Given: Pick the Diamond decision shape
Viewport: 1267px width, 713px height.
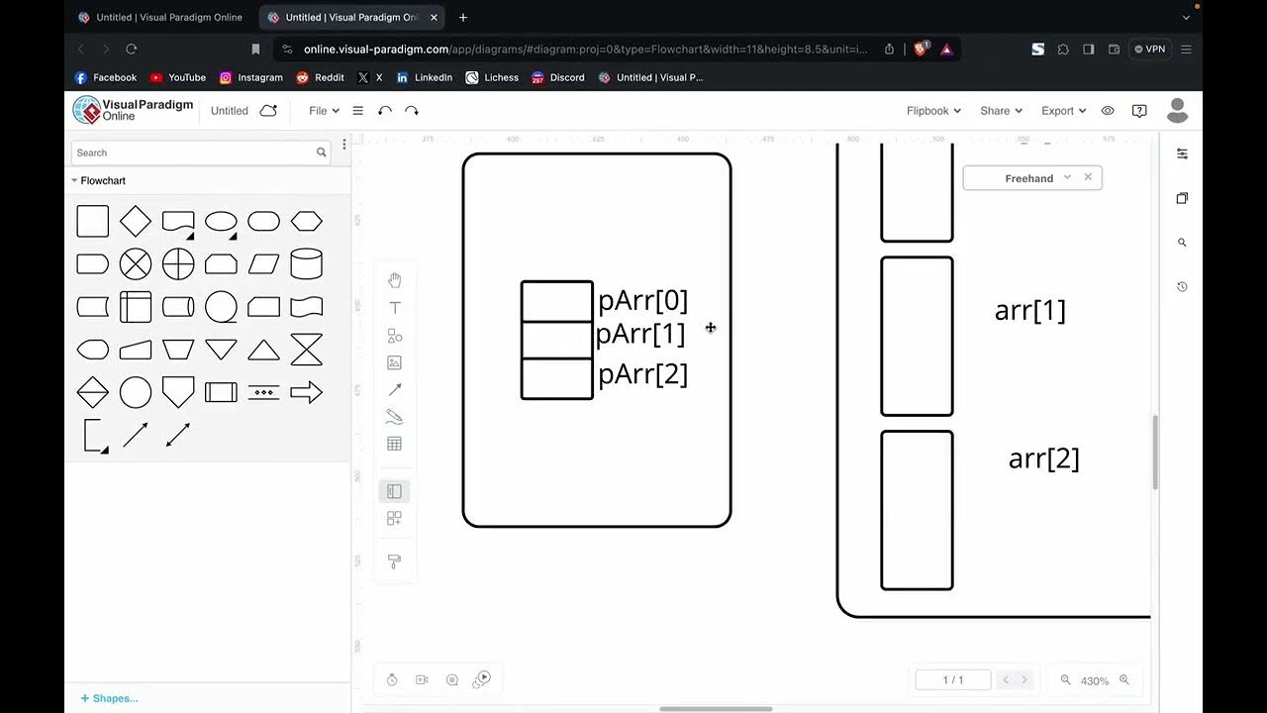Looking at the screenshot, I should coord(136,221).
